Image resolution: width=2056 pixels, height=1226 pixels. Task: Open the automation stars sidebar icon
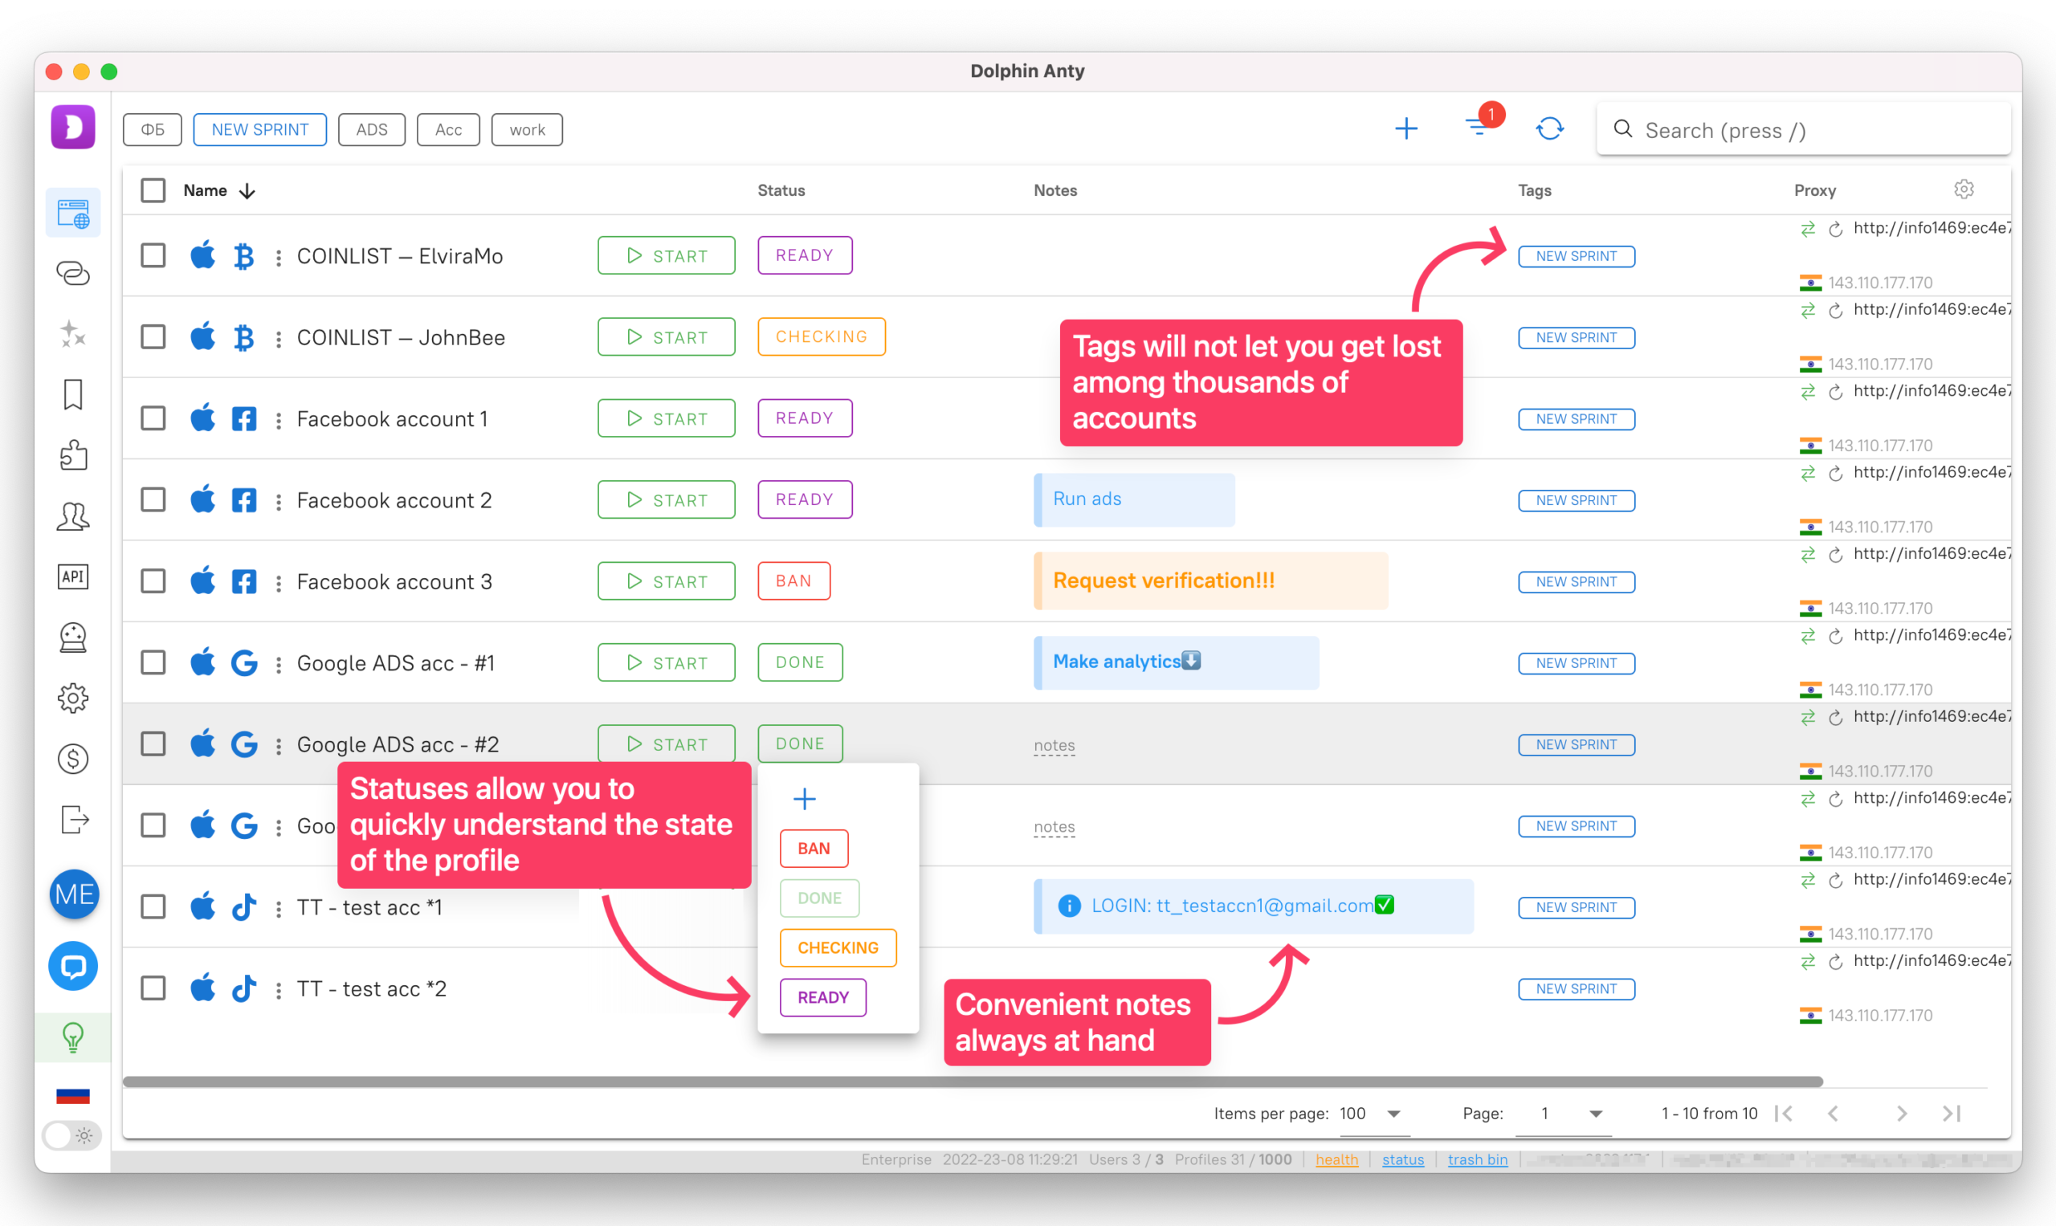pyautogui.click(x=73, y=334)
